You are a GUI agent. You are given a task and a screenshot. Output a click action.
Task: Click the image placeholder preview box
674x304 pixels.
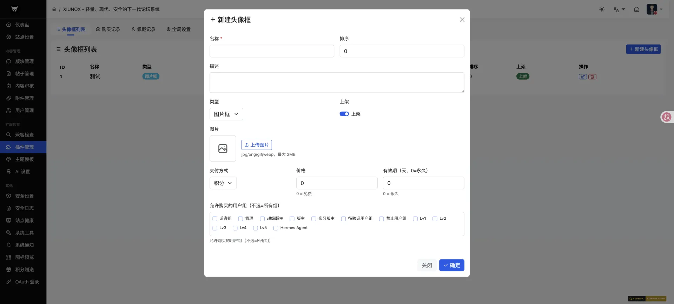(x=223, y=148)
